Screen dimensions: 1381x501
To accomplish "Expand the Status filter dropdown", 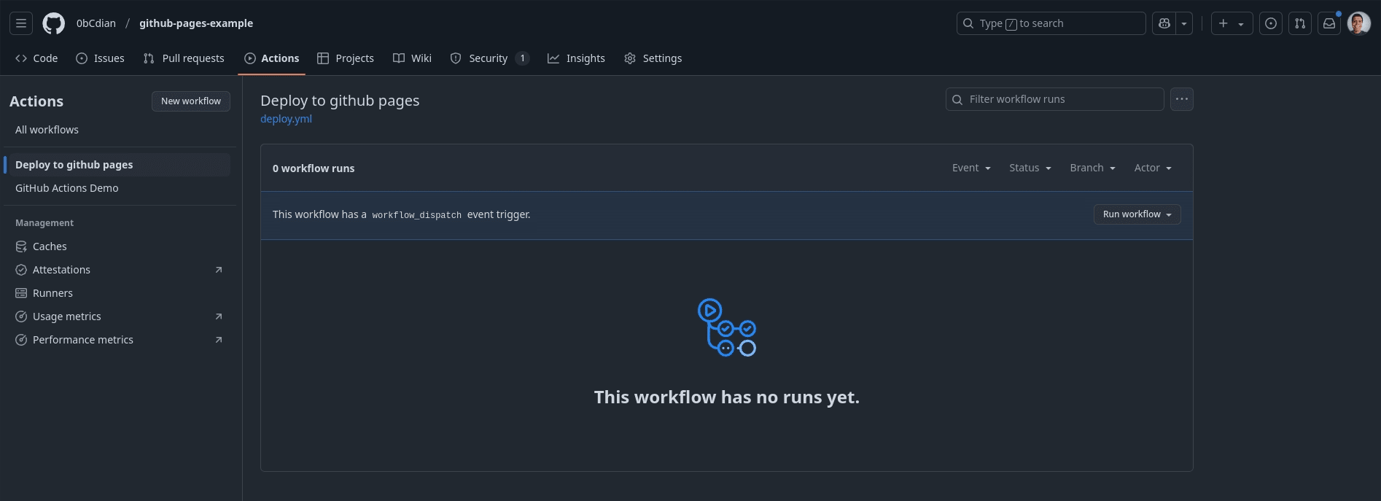I will coord(1030,168).
